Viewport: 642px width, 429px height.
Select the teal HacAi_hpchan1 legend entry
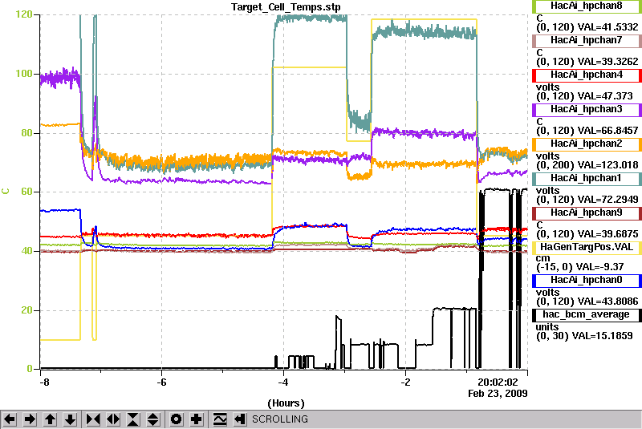(587, 179)
